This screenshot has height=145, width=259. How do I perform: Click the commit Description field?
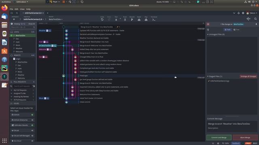232,128
